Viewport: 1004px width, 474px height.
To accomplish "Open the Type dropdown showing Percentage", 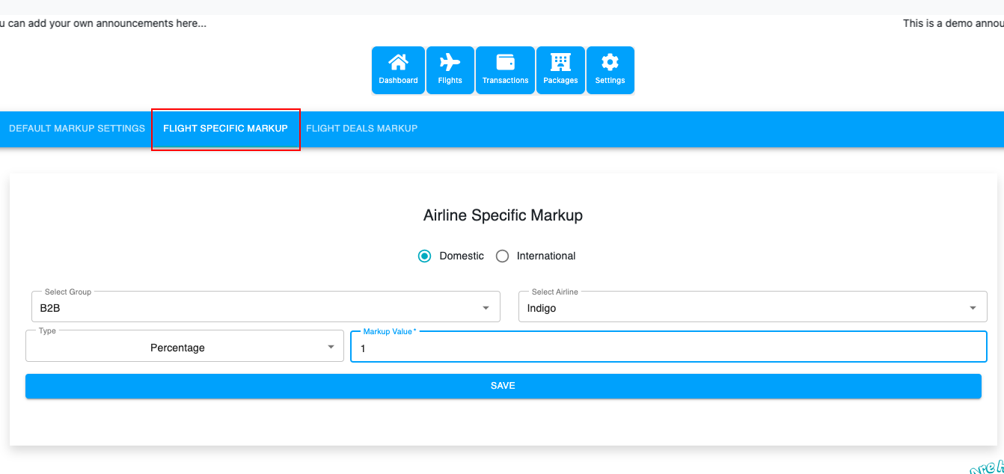I will pos(184,347).
